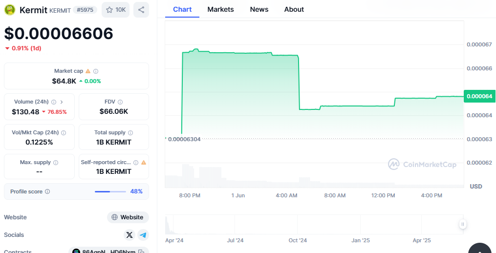Grab the chart range slider handle

tap(463, 225)
